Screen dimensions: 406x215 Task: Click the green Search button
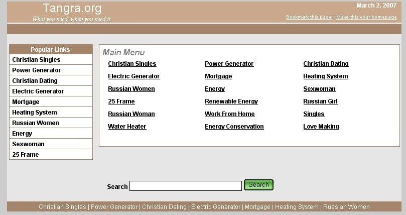tap(258, 185)
